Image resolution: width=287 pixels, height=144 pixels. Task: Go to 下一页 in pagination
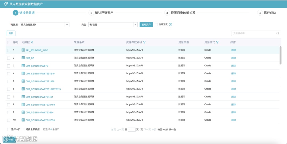point(147,130)
